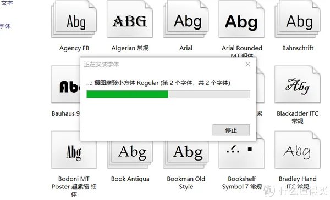330x200 pixels.
Task: Select the Bookman Old Style font icon
Action: (x=186, y=155)
